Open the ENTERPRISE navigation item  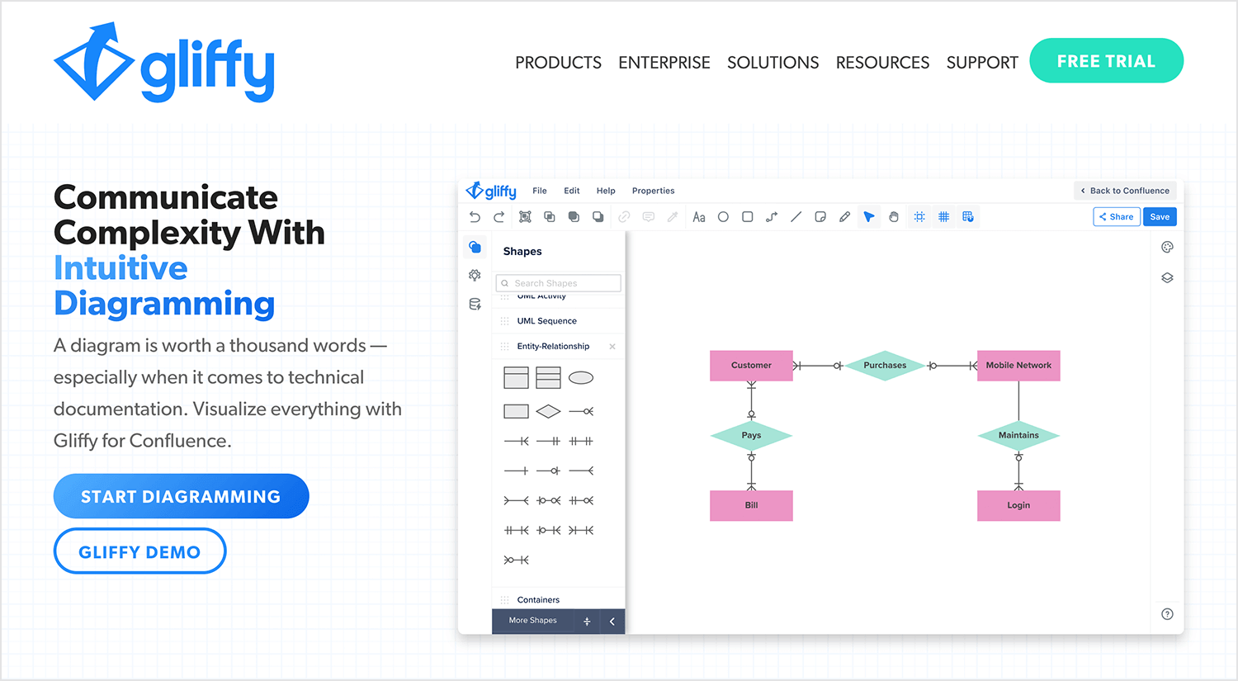664,63
